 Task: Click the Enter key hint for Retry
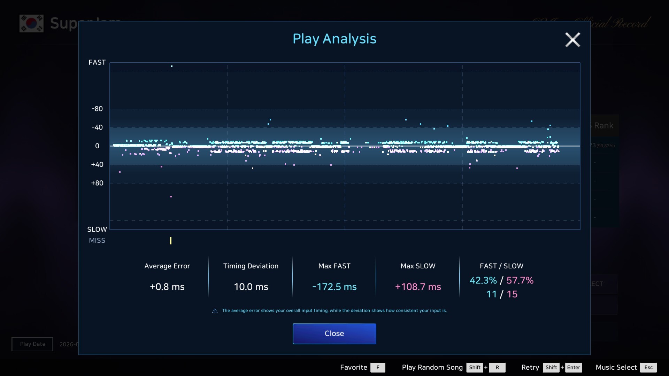(574, 367)
